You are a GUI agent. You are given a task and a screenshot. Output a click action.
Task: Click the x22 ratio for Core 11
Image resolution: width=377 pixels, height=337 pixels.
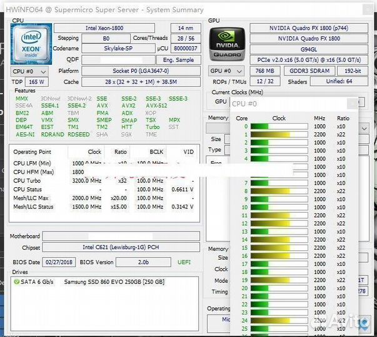(x=341, y=215)
